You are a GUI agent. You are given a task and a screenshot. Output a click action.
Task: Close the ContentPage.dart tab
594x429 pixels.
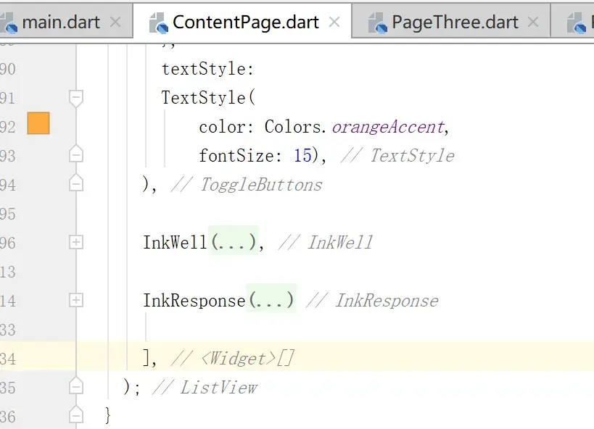tap(334, 22)
